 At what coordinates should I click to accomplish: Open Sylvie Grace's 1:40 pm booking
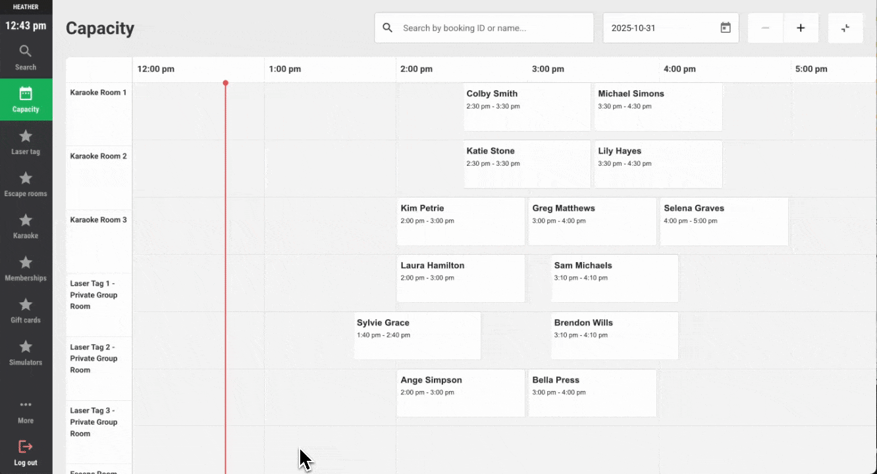(x=417, y=336)
